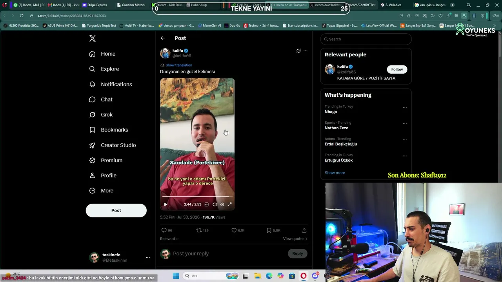Open a new browser tab
This screenshot has width=502, height=282.
coord(452,5)
